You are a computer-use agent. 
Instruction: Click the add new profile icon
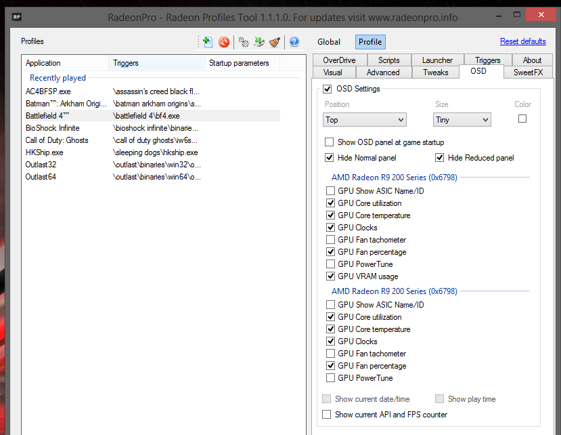pyautogui.click(x=206, y=42)
